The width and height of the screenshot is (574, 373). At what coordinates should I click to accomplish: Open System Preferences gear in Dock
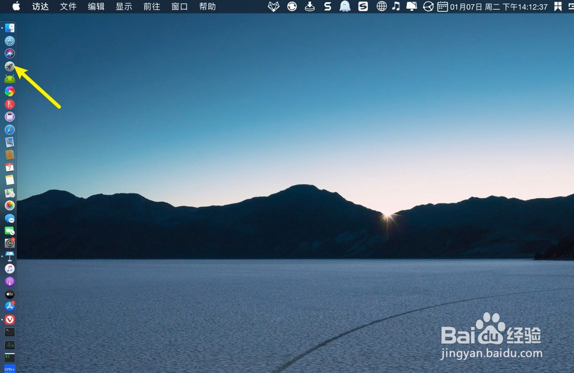click(10, 244)
